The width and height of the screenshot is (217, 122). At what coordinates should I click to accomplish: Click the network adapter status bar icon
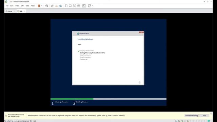(x=182, y=121)
